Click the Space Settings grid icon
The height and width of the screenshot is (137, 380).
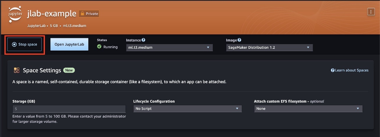(17, 70)
